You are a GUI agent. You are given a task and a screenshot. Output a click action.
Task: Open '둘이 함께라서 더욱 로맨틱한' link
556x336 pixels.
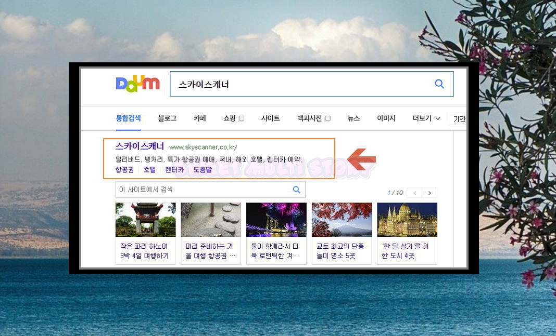pyautogui.click(x=275, y=251)
